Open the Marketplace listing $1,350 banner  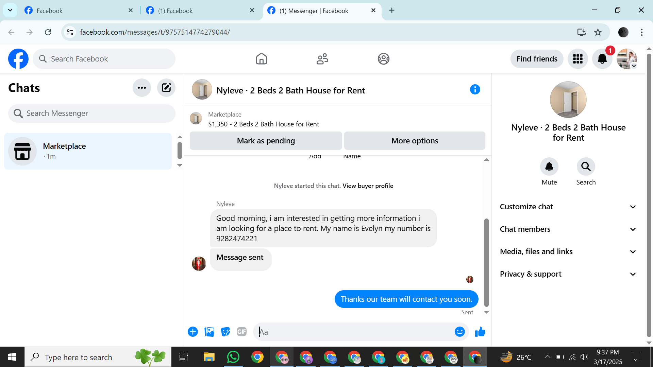[337, 119]
